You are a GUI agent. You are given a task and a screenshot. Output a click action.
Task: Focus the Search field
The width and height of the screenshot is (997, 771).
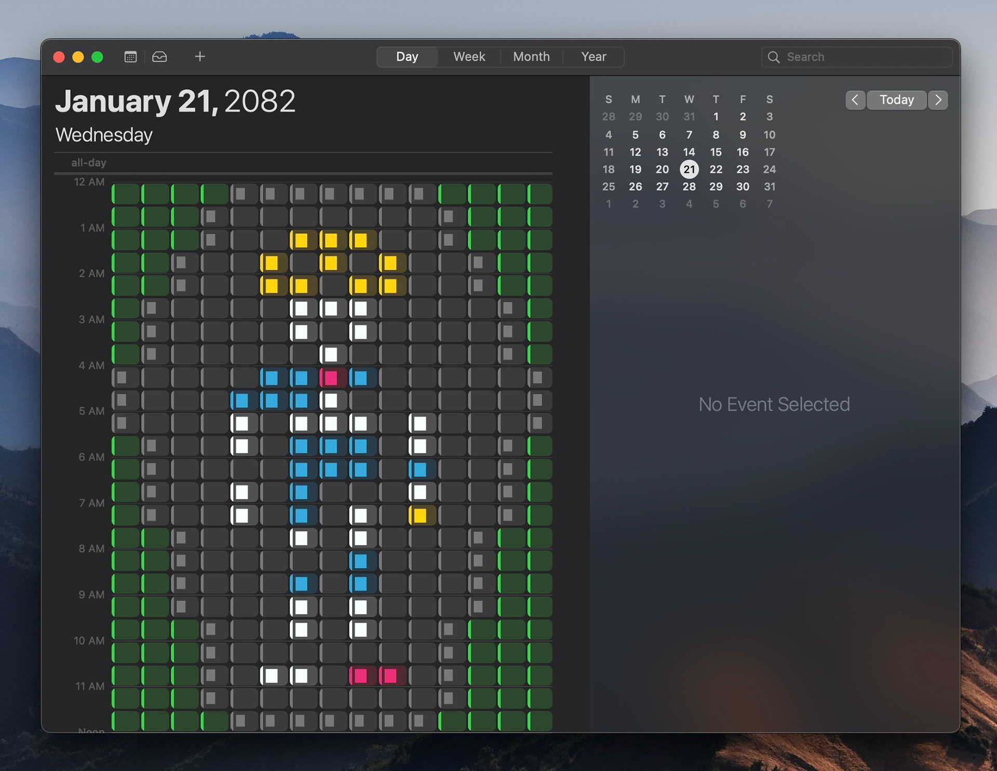pos(857,57)
